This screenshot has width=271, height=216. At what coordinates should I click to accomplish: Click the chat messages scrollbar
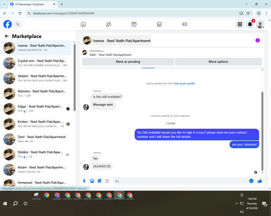(262, 131)
